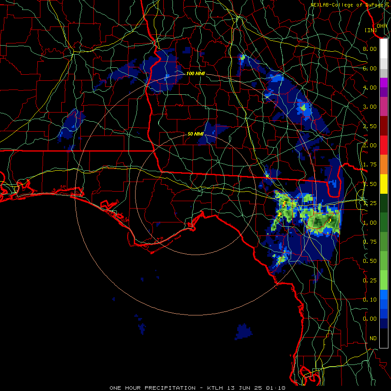Click the 1.00 legend value
This screenshot has height=391, width=391.
[370, 223]
